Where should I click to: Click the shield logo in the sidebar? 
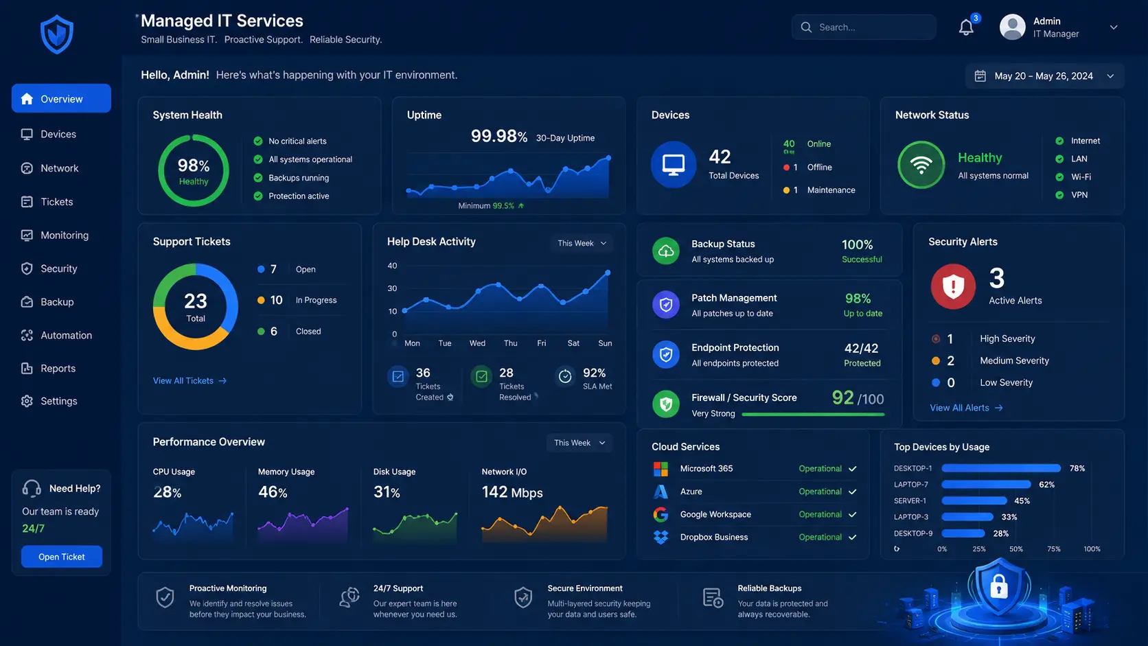click(57, 34)
